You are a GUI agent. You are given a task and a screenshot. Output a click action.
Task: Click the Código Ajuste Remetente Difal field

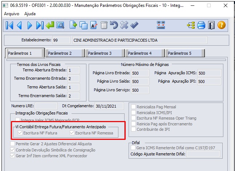pos(203,154)
